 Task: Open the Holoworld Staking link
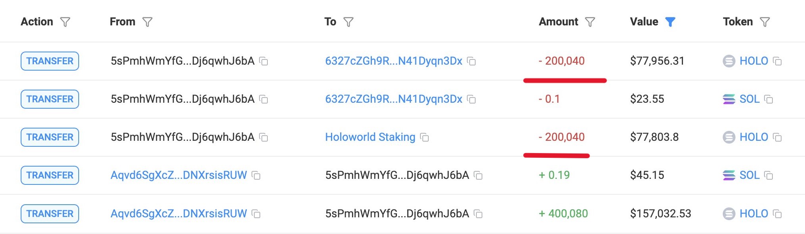pos(370,137)
